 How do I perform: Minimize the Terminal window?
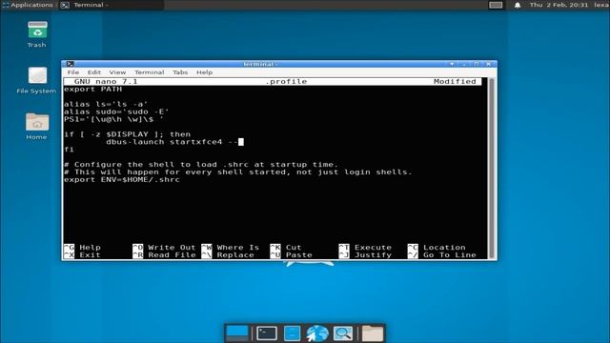[464, 64]
